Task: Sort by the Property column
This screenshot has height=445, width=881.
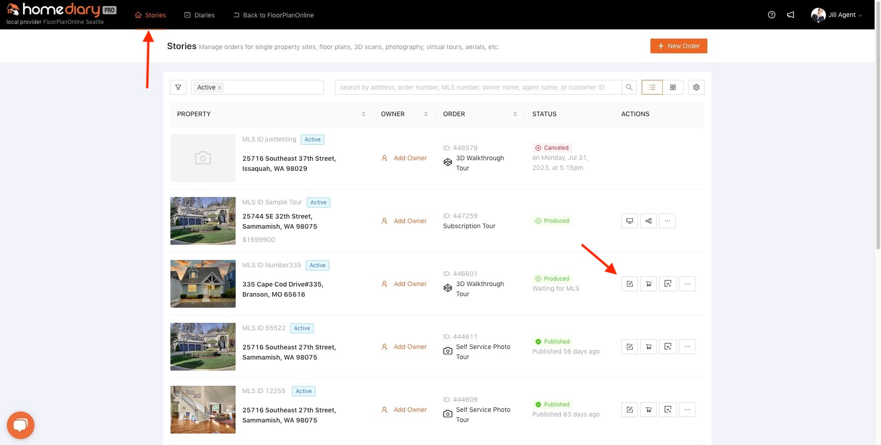Action: (363, 114)
